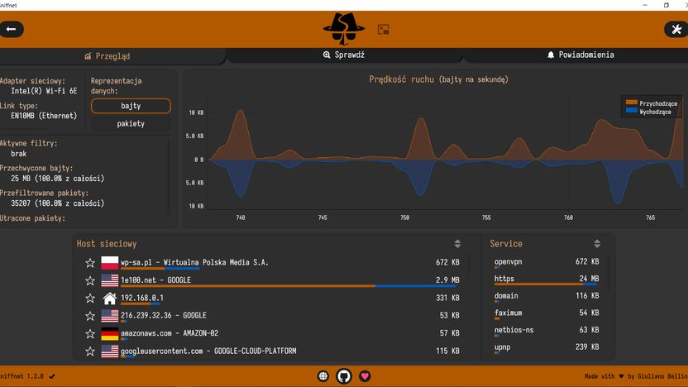Screen dimensions: 688x387
Task: Click the 25 MB captured bytes value
Action: coord(58,179)
